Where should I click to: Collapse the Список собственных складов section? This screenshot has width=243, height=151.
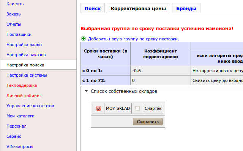click(86, 91)
